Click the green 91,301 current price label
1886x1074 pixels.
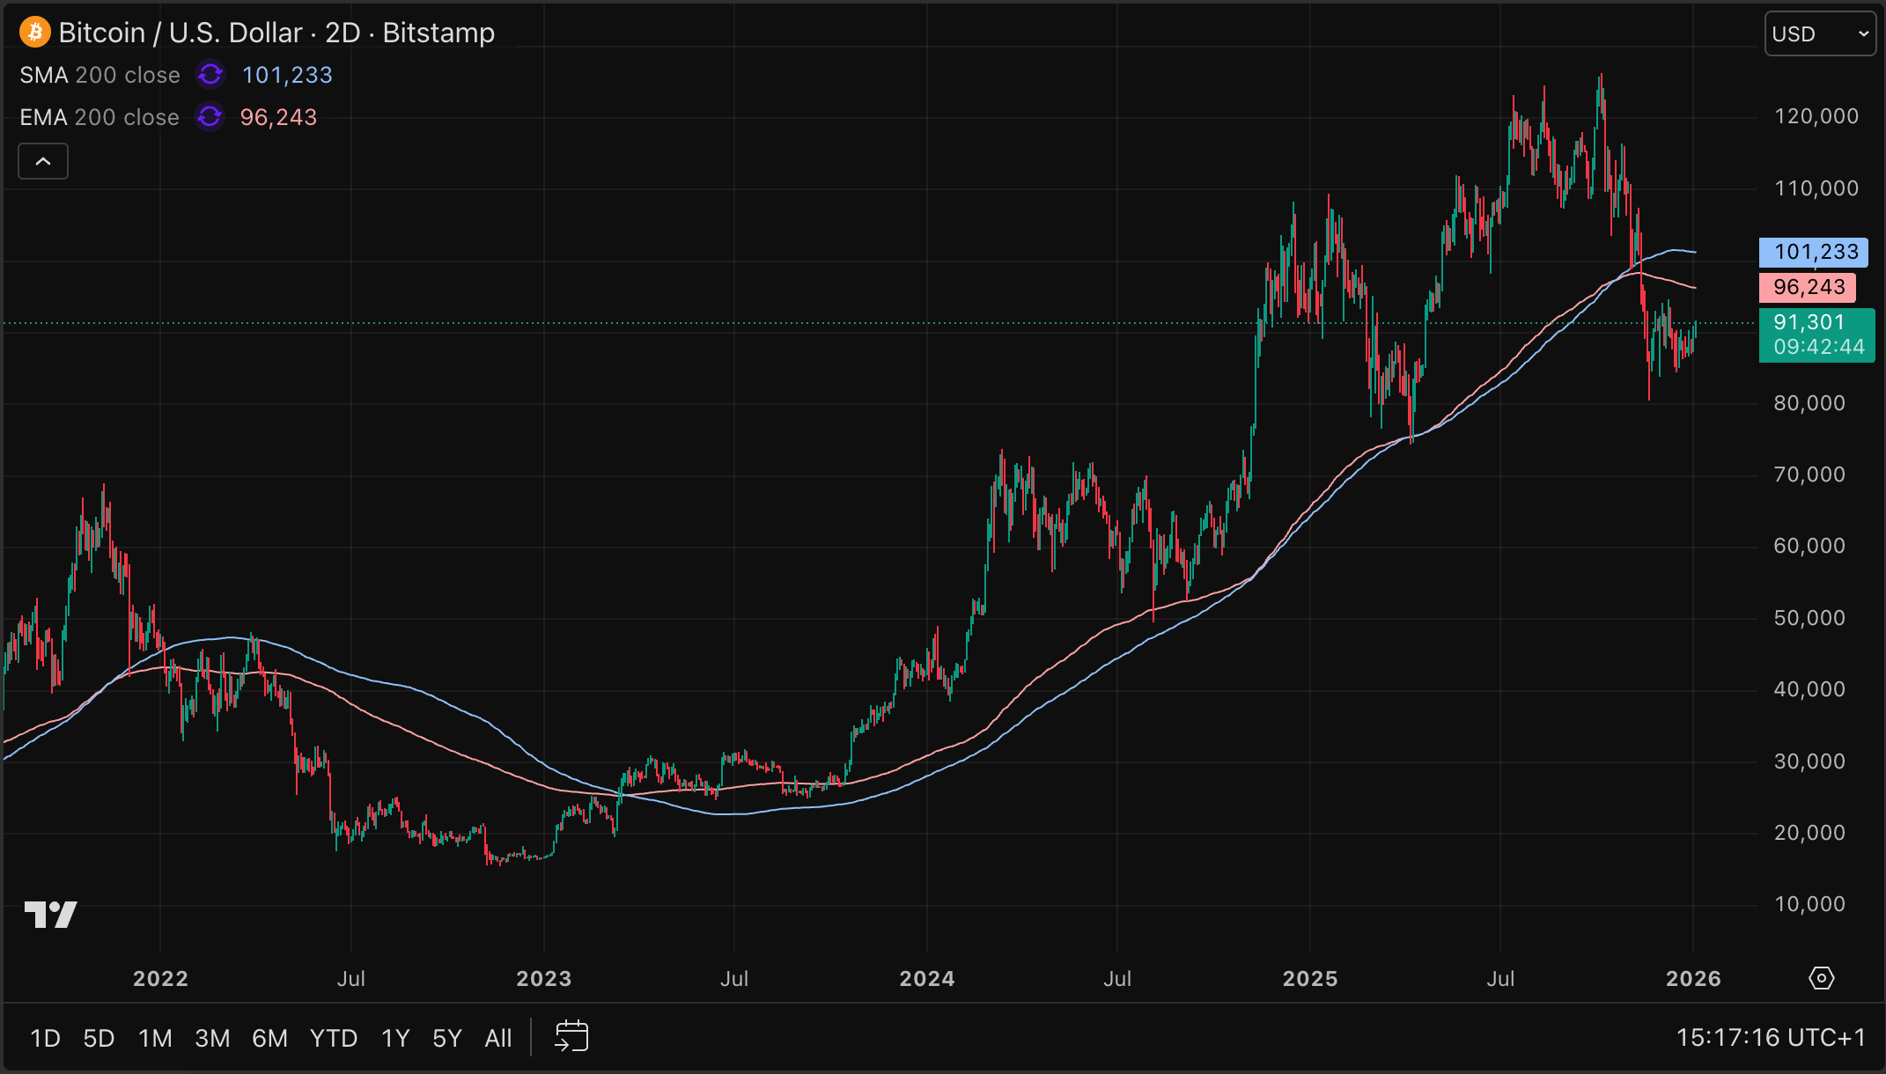(1816, 335)
